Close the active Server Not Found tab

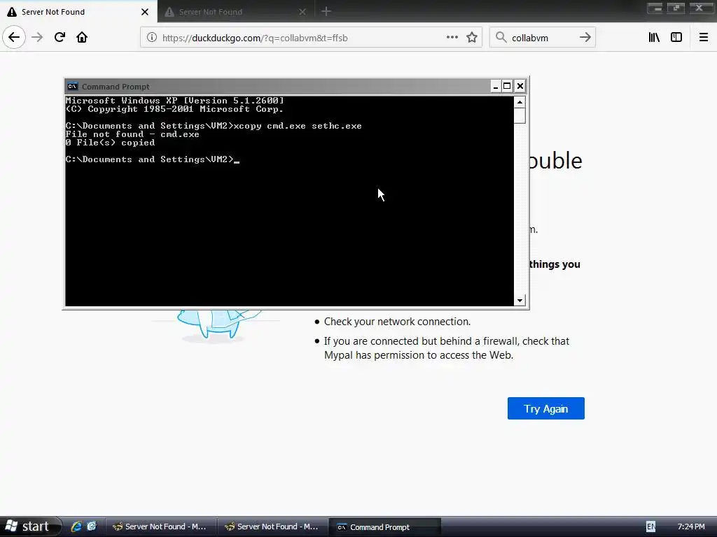click(144, 12)
